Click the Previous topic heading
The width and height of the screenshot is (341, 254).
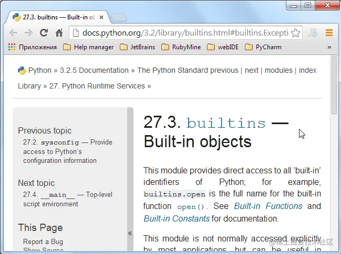pyautogui.click(x=45, y=130)
